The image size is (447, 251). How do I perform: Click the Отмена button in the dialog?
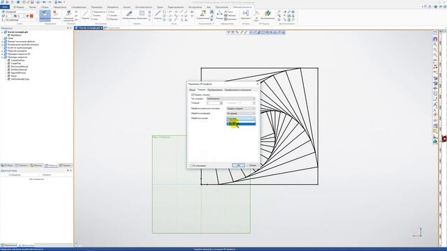click(253, 165)
